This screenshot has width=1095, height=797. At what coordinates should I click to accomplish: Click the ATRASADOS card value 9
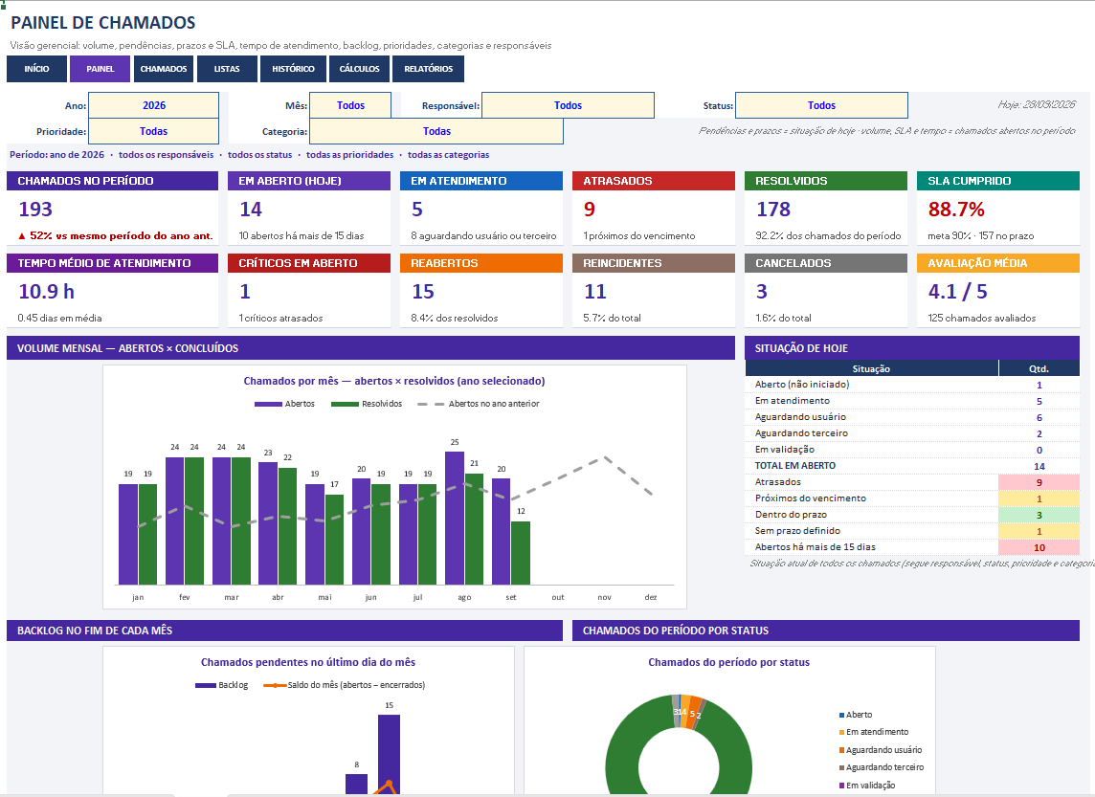[x=590, y=210]
